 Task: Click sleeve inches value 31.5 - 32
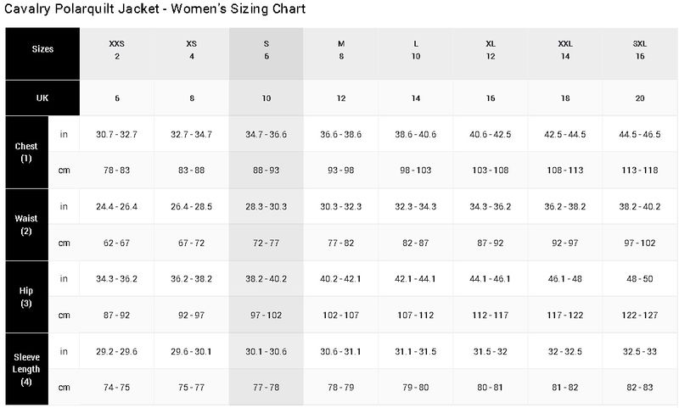[490, 351]
